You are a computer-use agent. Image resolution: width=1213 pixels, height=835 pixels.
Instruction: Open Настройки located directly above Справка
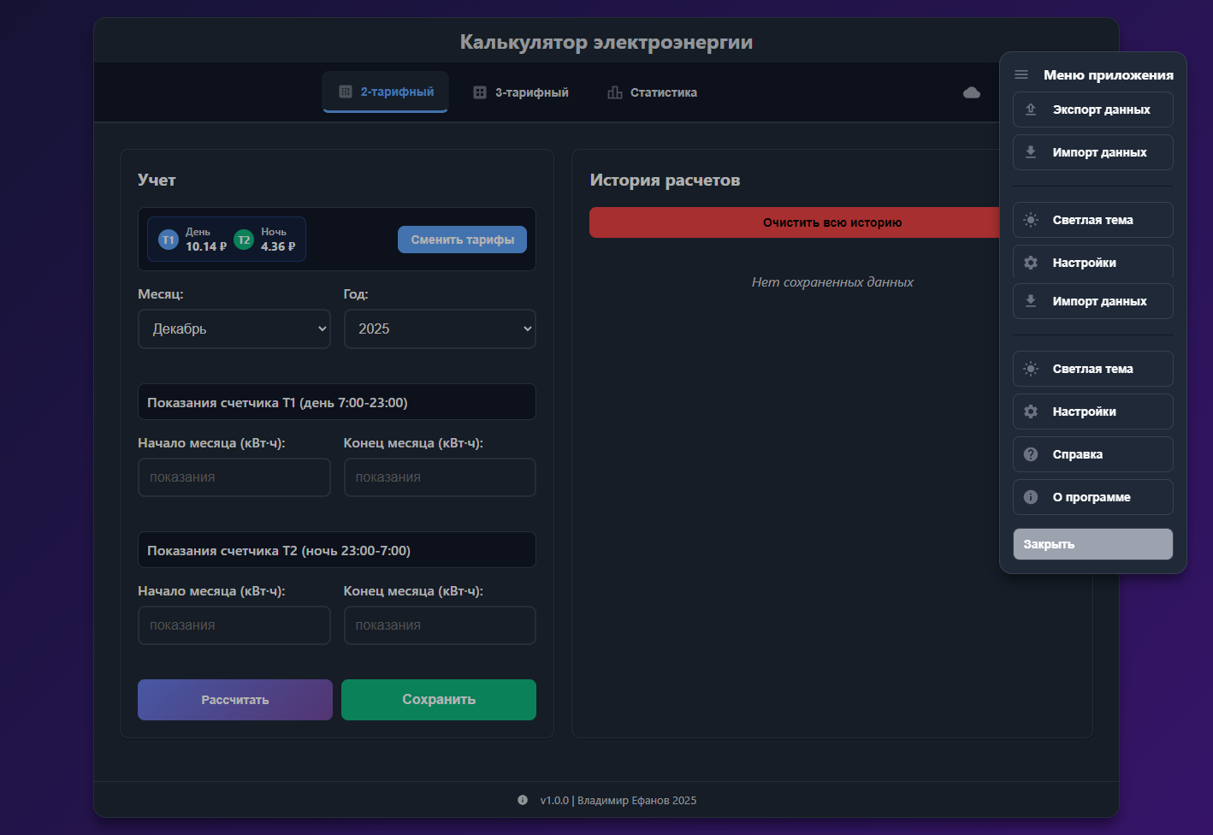click(x=1093, y=412)
